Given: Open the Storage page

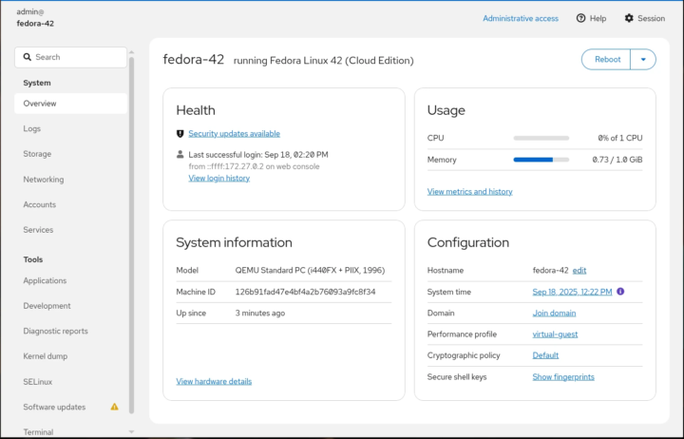Looking at the screenshot, I should pos(70,154).
